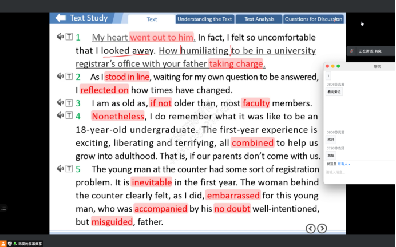Open the Questions for Discussion tab
Screen dimensions: 396x247
[314, 19]
